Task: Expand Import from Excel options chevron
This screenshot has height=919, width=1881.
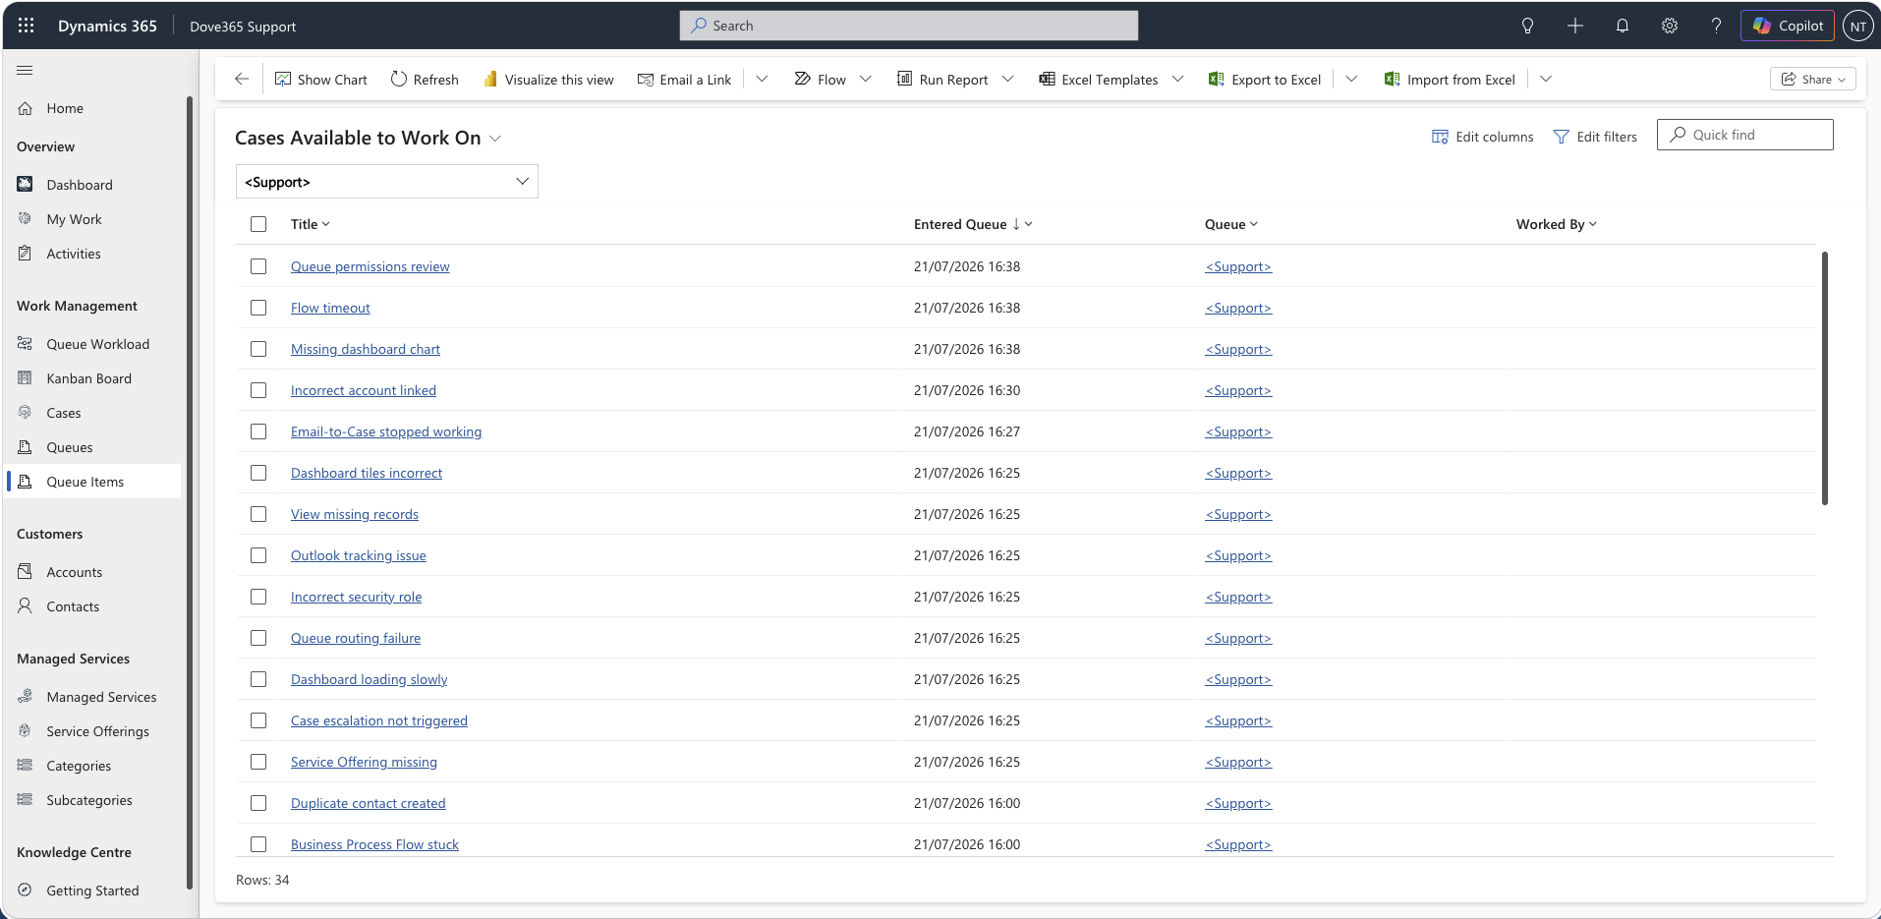Action: (1546, 79)
